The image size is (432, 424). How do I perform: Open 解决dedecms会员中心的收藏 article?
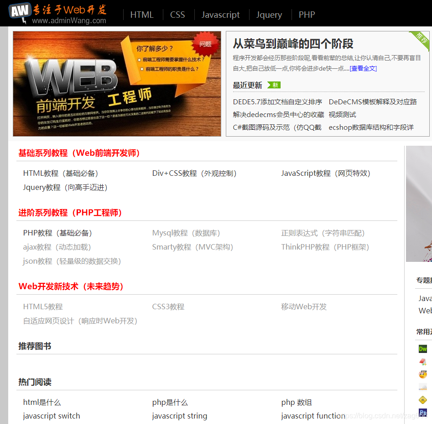pos(278,115)
